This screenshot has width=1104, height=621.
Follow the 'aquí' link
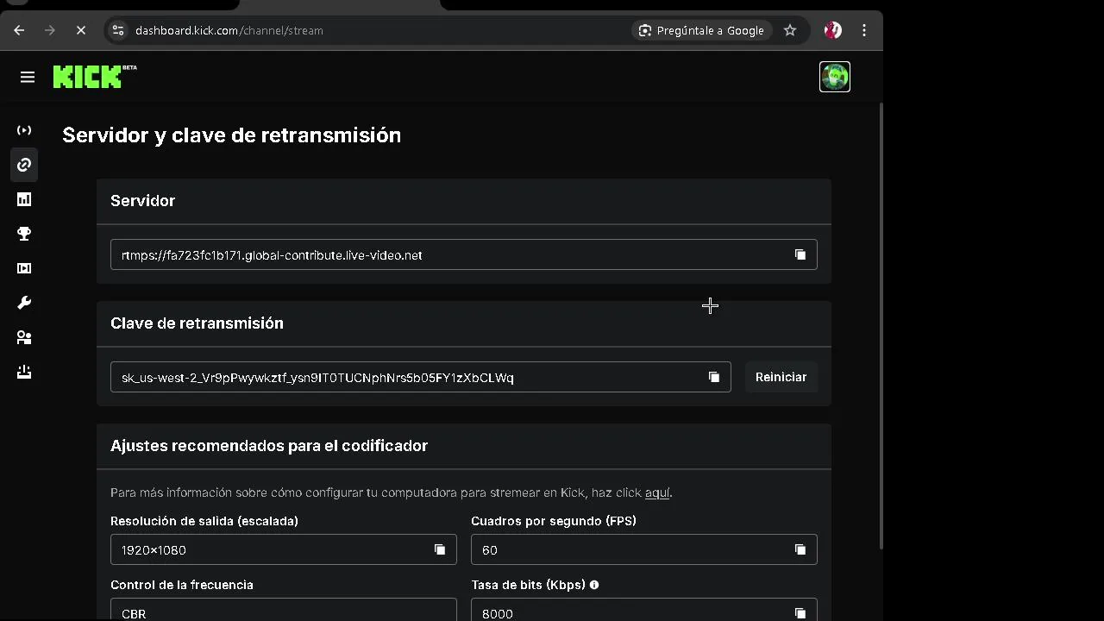(657, 492)
